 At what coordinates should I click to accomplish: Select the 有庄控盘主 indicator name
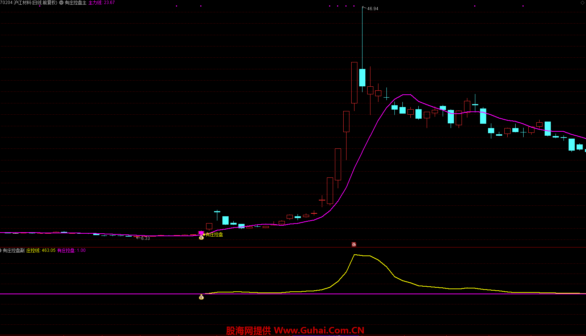coord(75,3)
